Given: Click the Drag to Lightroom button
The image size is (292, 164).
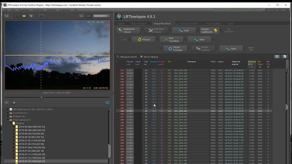Looking at the screenshot, I should coord(209,31).
